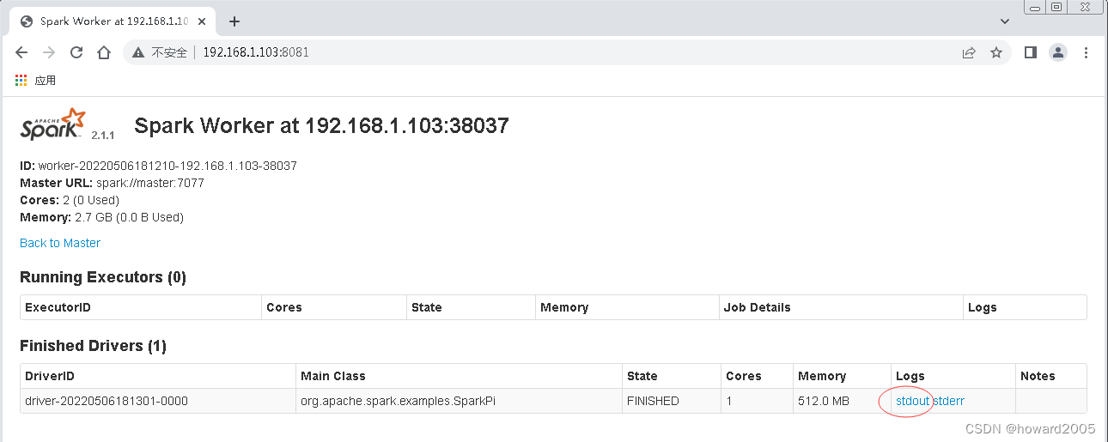Click the browser forward arrow
This screenshot has height=442, width=1108.
(49, 52)
